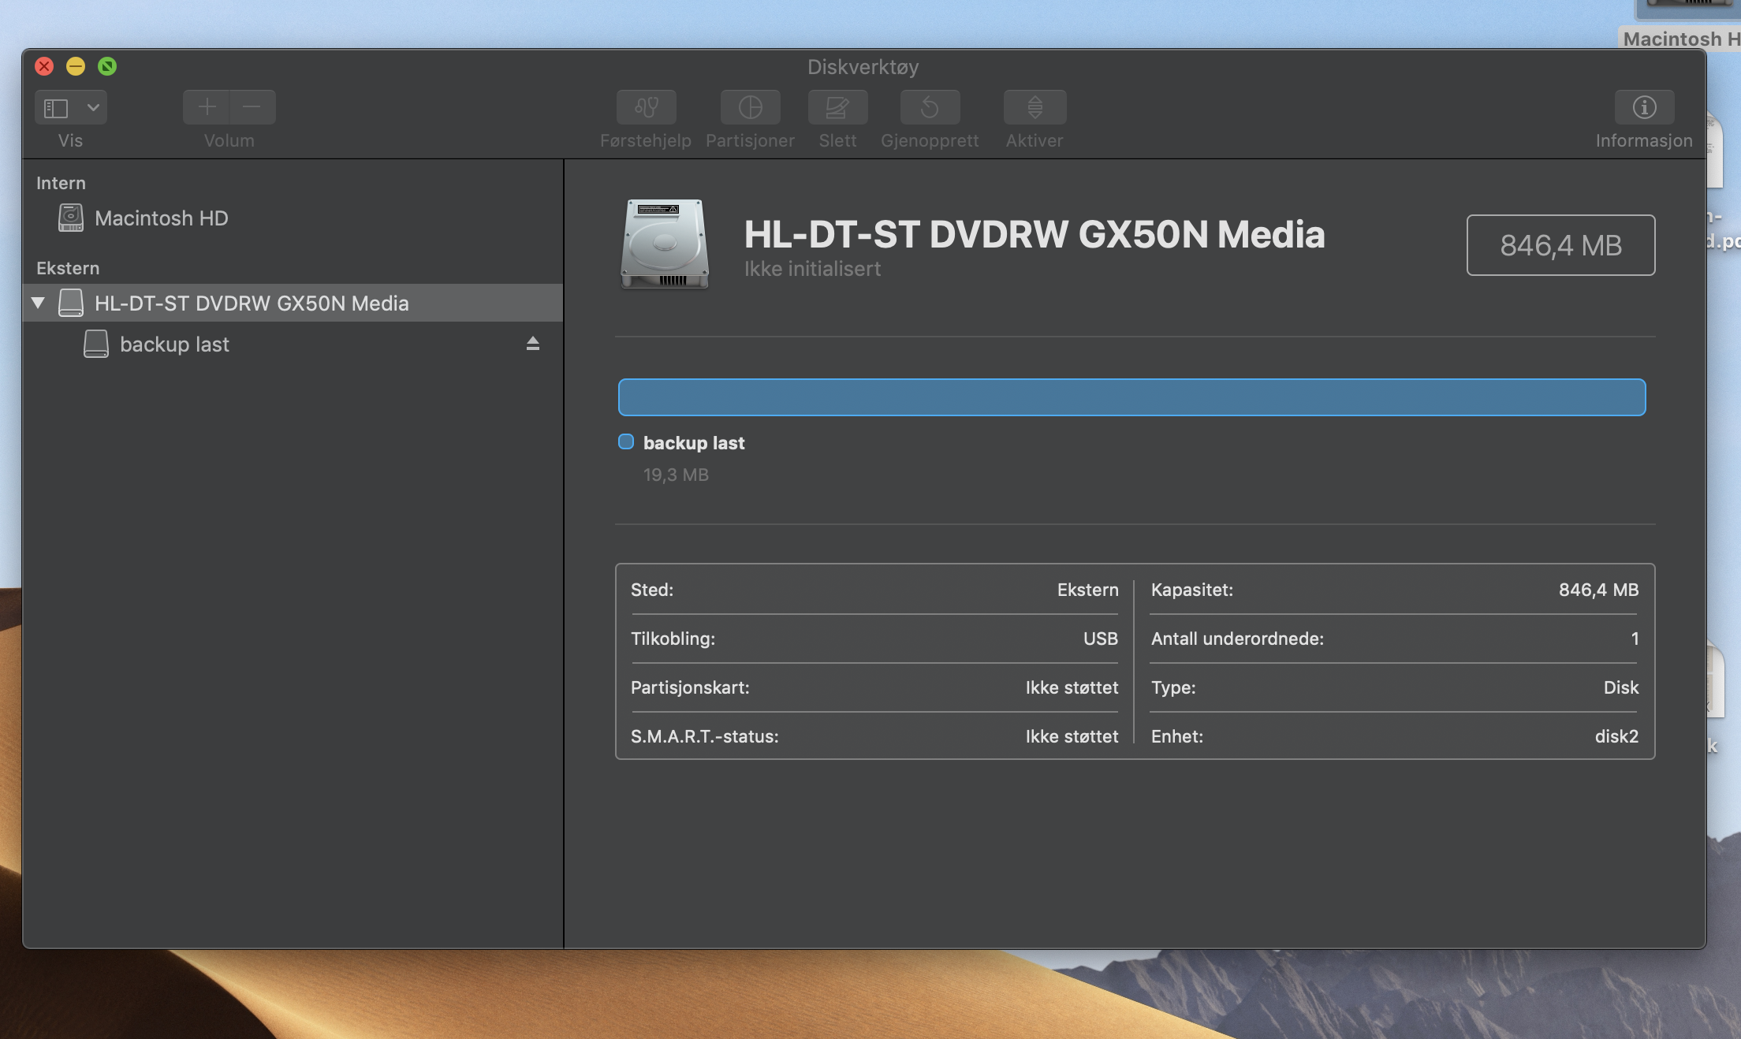Click the Slett erase icon
This screenshot has width=1741, height=1039.
[x=837, y=107]
